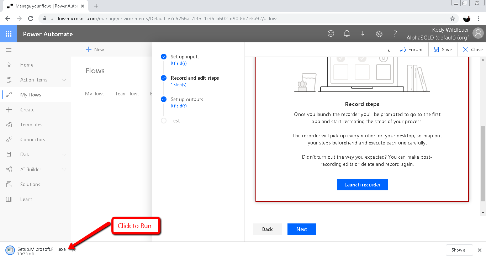This screenshot has height=259, width=486.
Task: Click the scrollbar down arrow
Action: (483, 212)
